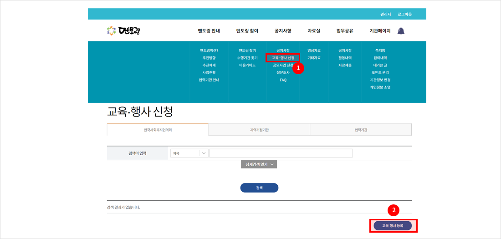
Task: Click the 교육·행사 등록 button
Action: (393, 225)
